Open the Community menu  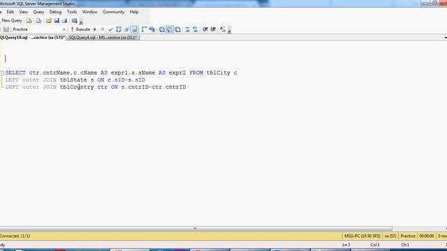[113, 12]
